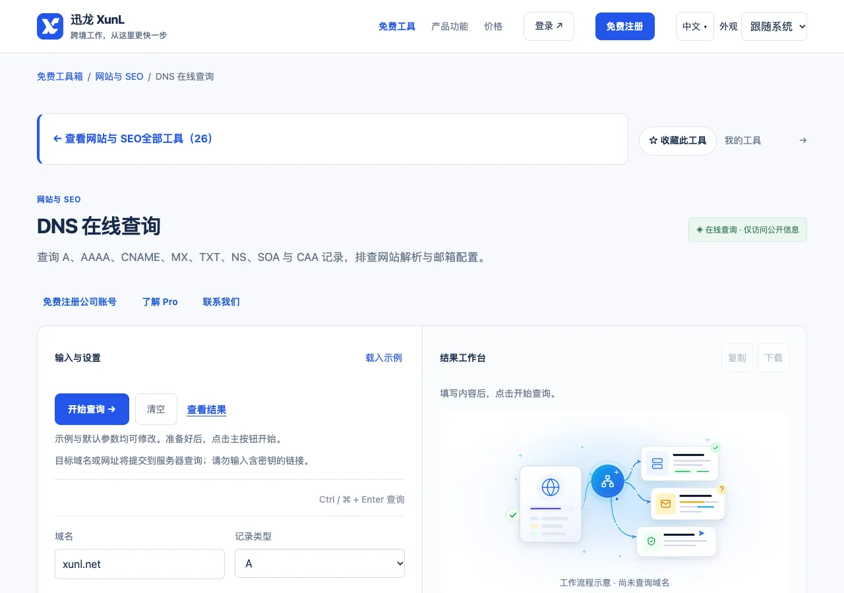844x593 pixels.
Task: Click the 输入与设置 heading
Action: [78, 358]
